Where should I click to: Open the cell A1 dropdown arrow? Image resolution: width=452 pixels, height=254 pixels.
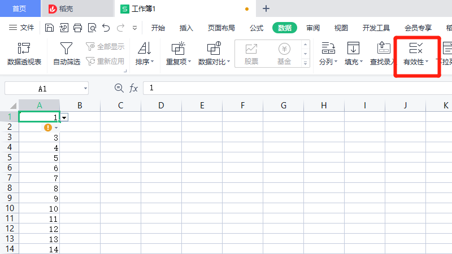[64, 117]
